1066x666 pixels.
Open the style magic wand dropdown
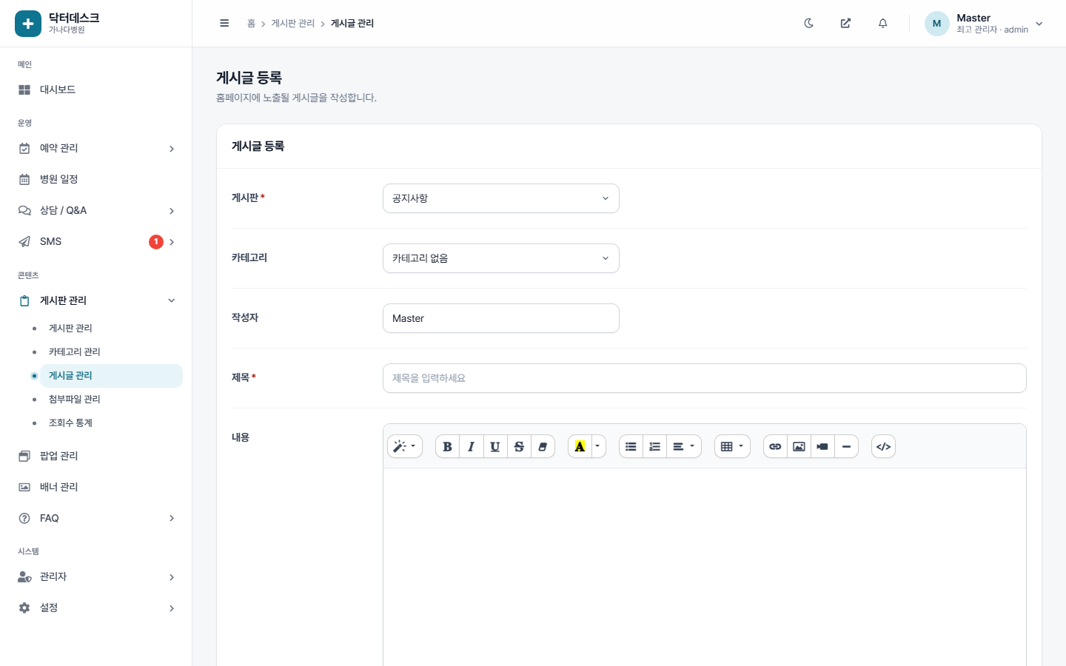click(x=404, y=446)
